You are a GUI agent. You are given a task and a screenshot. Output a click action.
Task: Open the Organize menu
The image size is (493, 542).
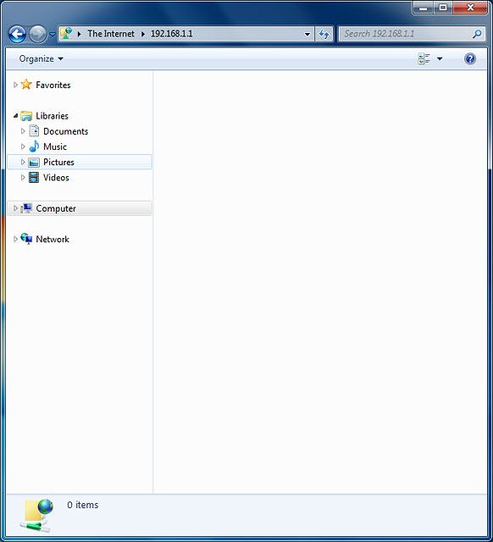tap(41, 58)
